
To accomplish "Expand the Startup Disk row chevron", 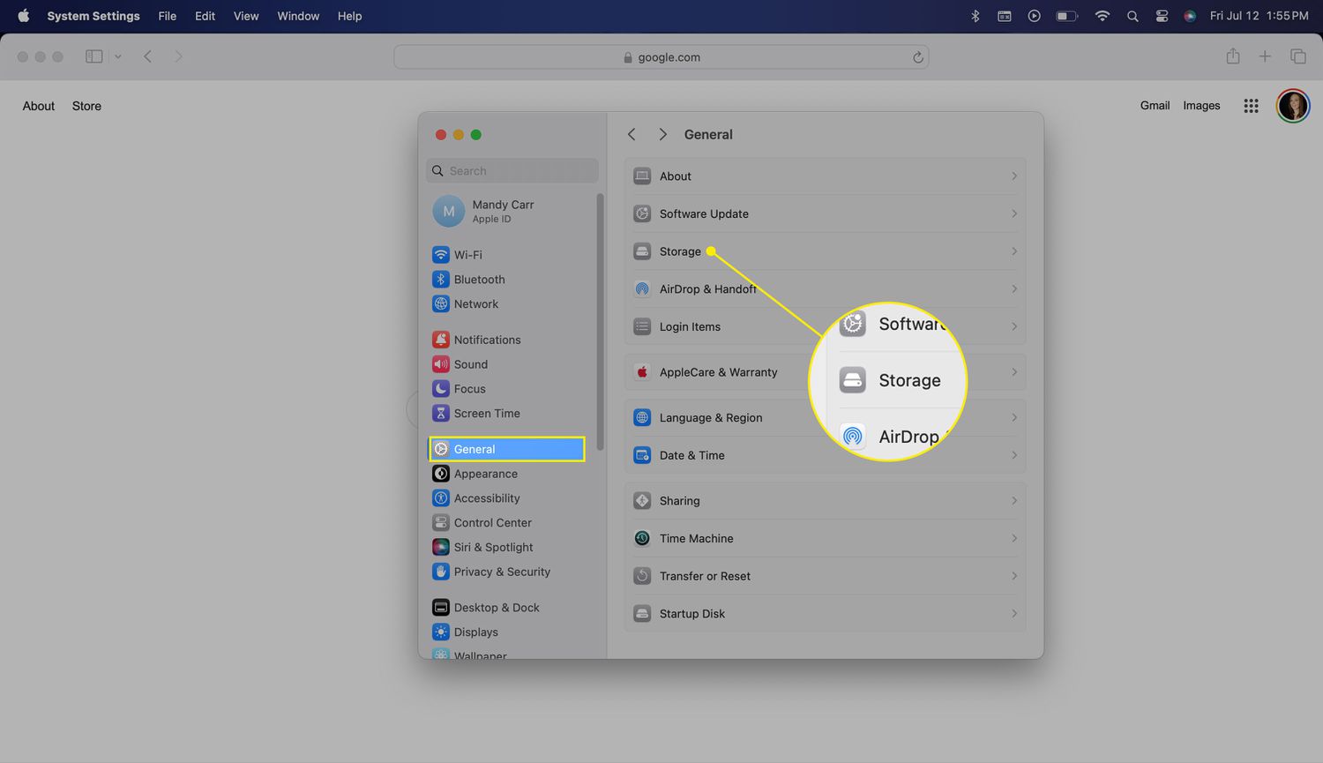I will click(x=1014, y=614).
